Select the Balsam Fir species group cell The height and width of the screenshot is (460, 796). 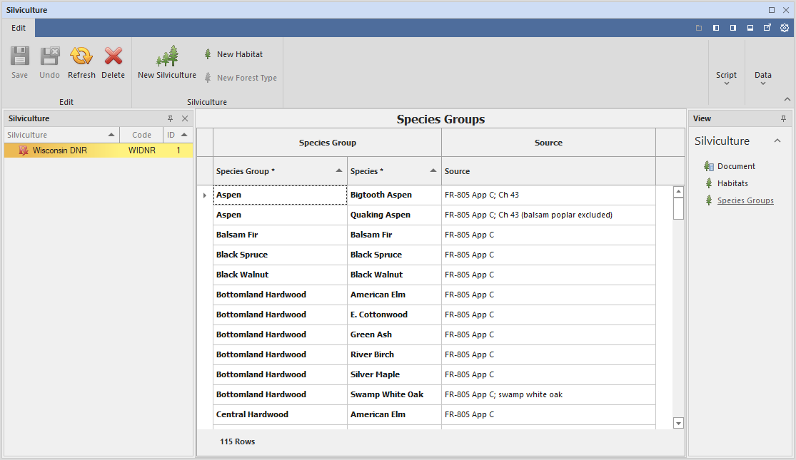[281, 235]
